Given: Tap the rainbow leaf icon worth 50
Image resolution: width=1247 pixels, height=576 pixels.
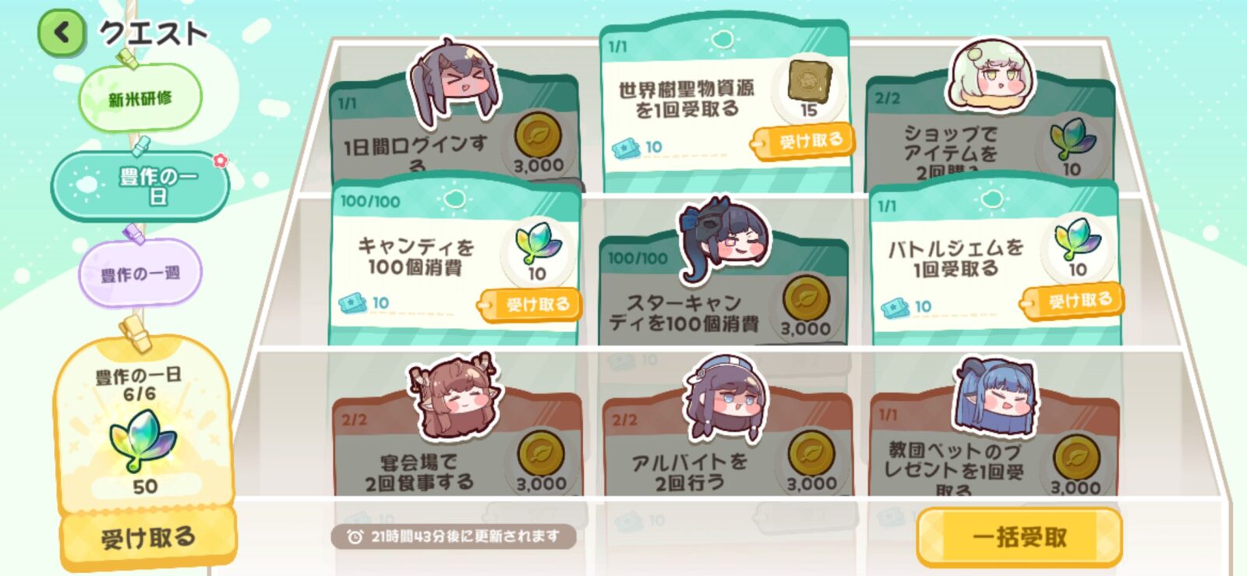Looking at the screenshot, I should click(x=142, y=441).
